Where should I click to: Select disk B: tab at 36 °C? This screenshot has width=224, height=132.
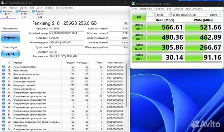pyautogui.click(x=7, y=14)
